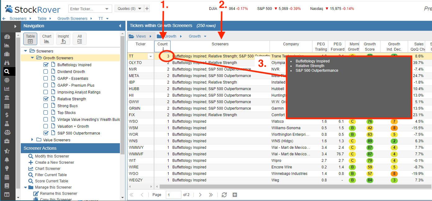Viewport: 432px width, 201px height.
Task: Switch to Chart navigation tab
Action: [47, 39]
